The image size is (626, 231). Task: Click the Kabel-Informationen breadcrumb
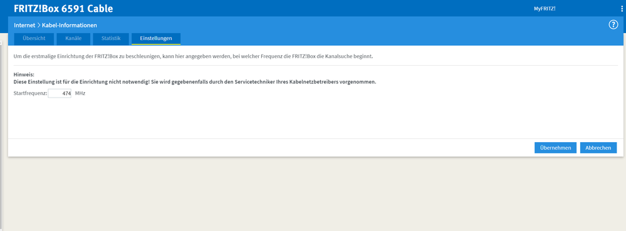point(70,25)
